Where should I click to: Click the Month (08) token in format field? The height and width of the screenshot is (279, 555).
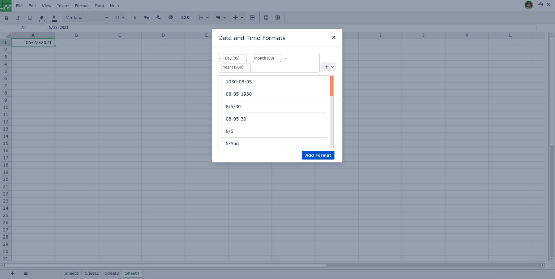[266, 58]
